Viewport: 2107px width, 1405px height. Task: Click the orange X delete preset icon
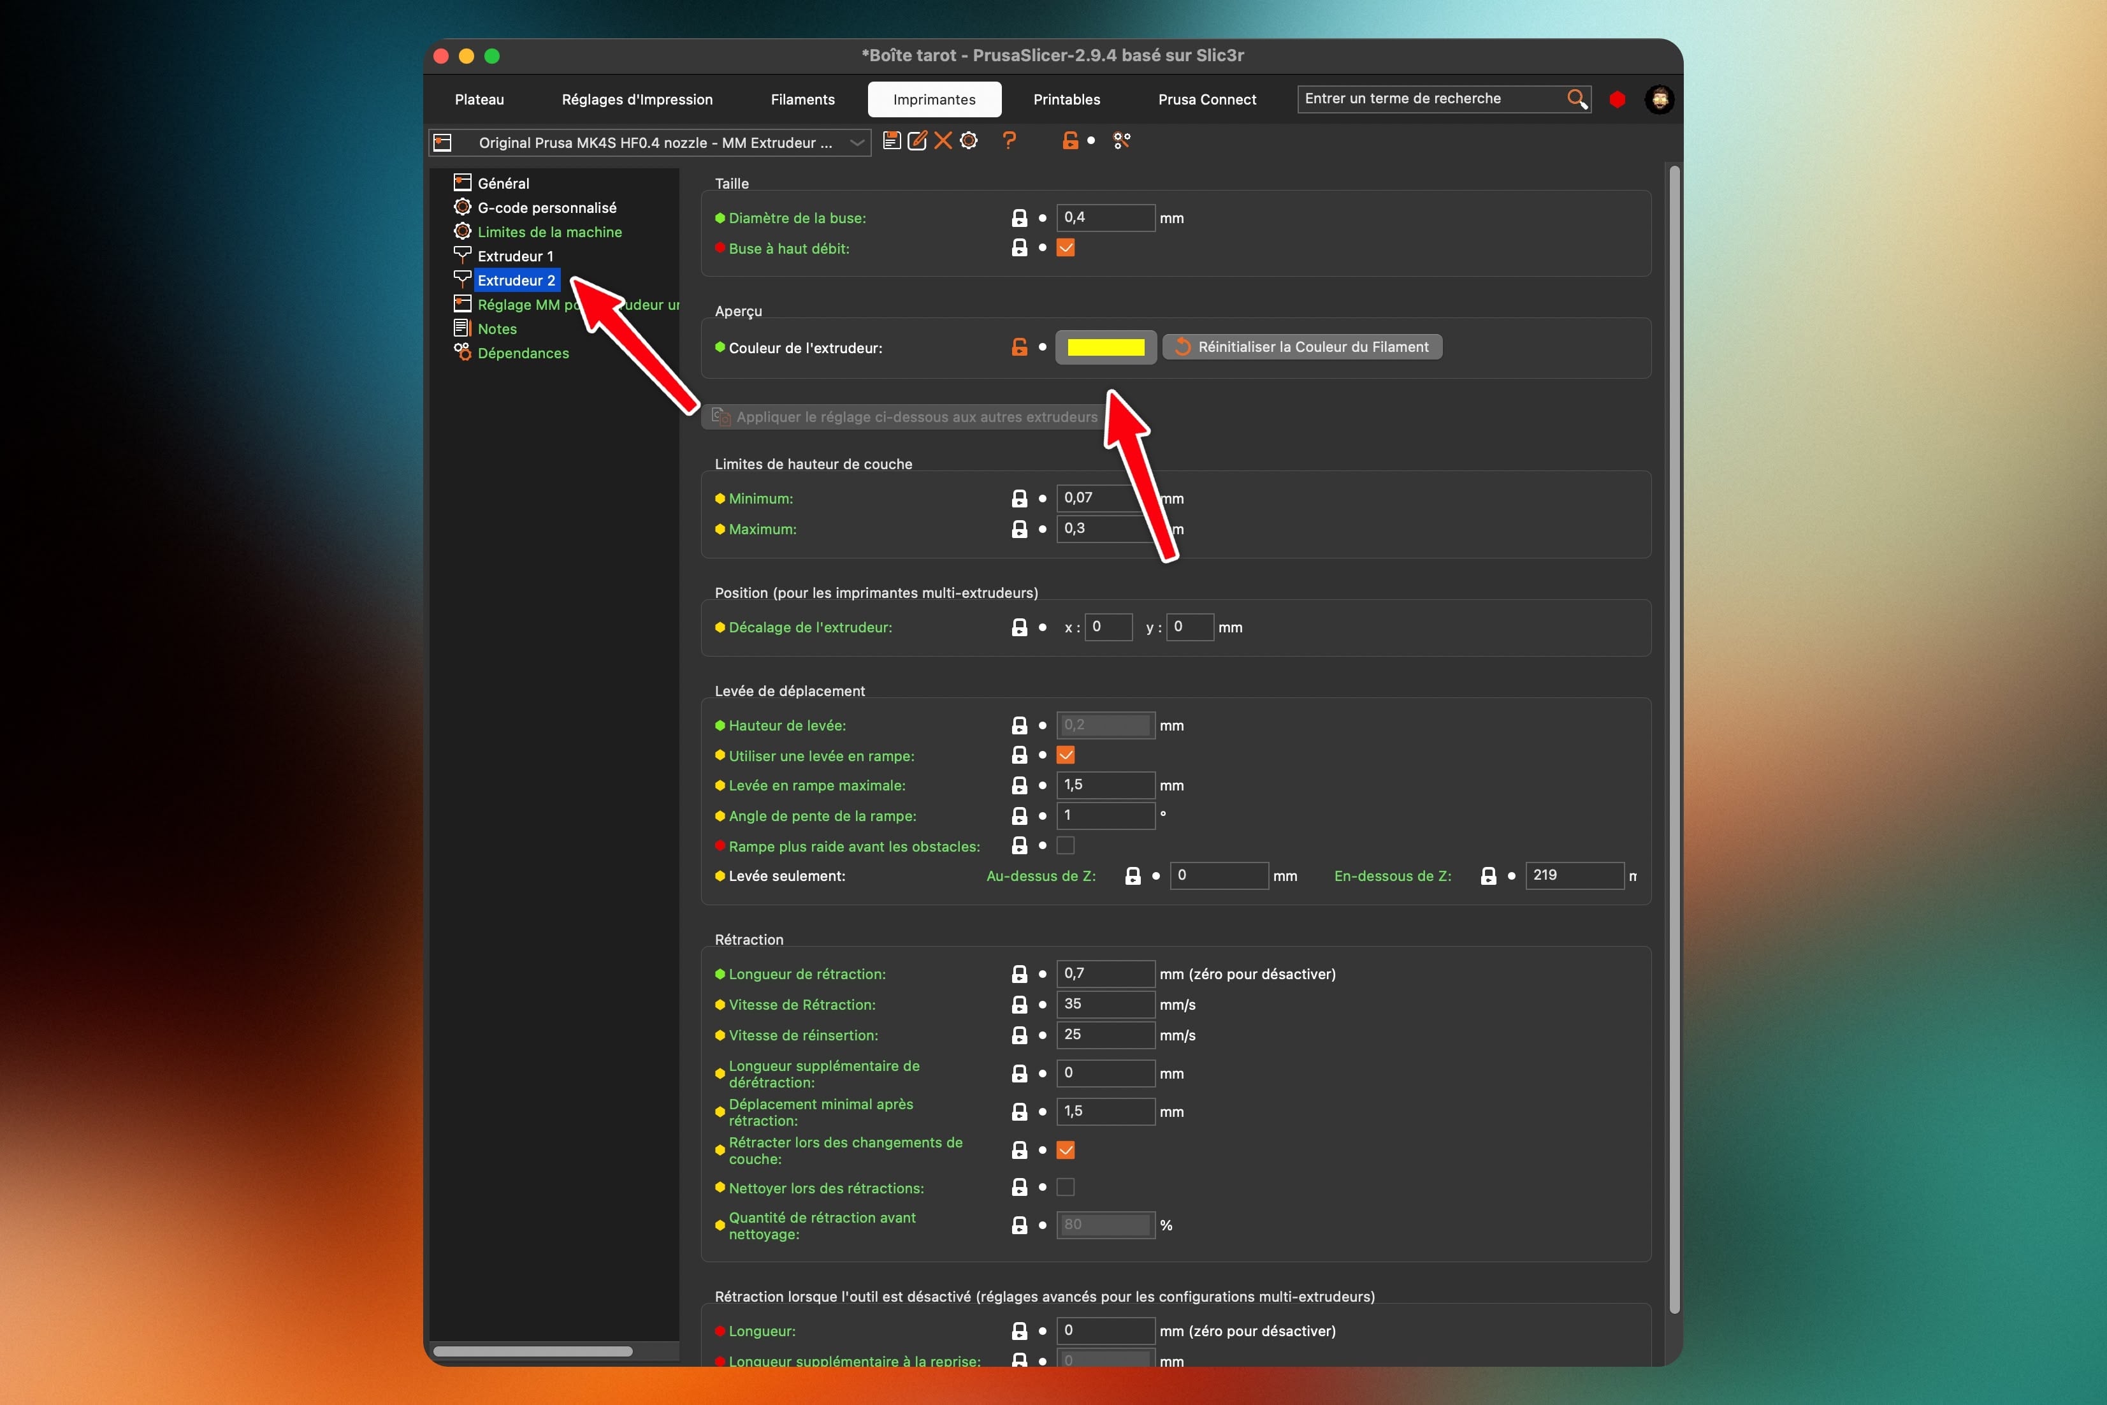(x=943, y=141)
